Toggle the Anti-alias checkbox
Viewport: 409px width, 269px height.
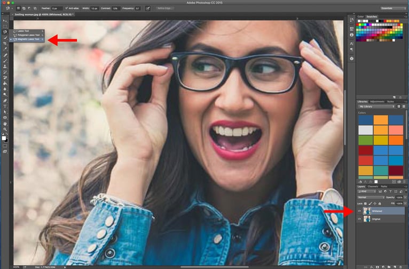[67, 9]
